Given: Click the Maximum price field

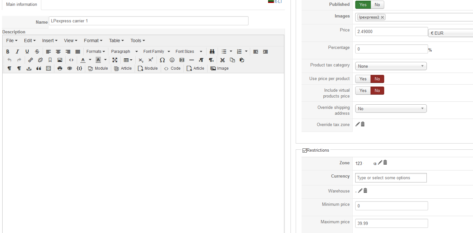Looking at the screenshot, I should click(392, 223).
